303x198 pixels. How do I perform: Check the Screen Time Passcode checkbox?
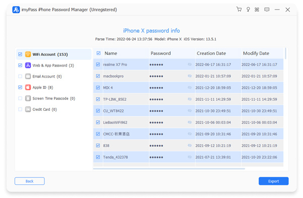(x=20, y=98)
